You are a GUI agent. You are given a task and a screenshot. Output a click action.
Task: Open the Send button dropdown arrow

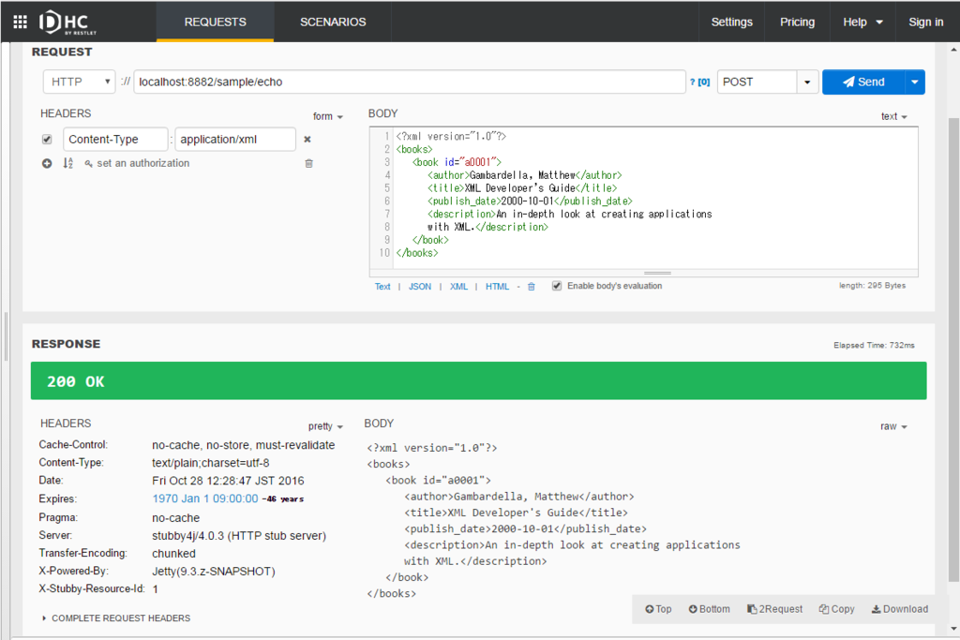coord(915,82)
